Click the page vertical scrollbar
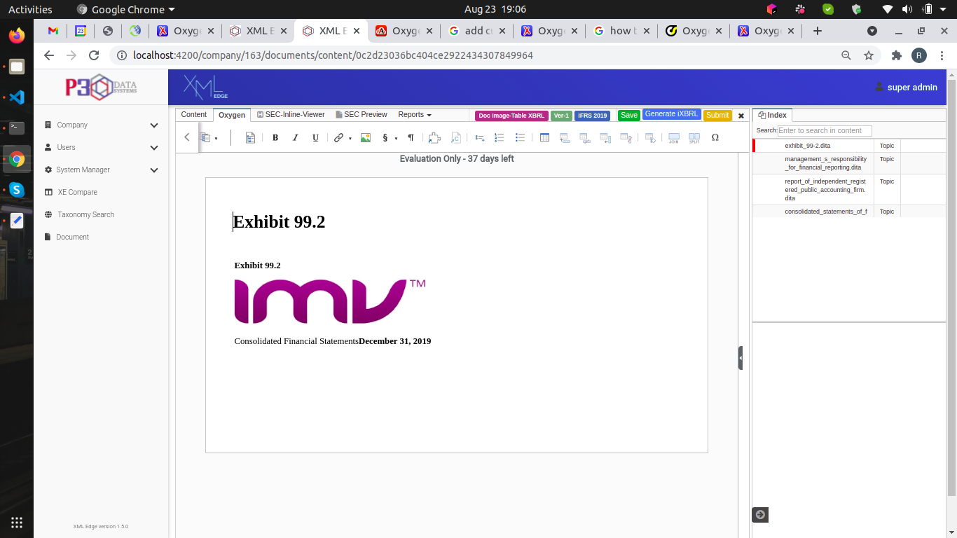957x538 pixels. [951, 287]
